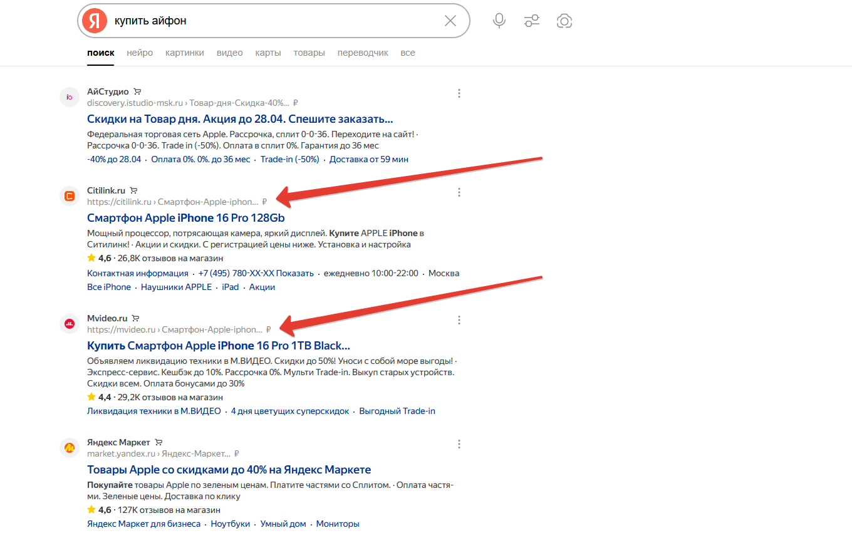Click 'Оплата 0%. 0%. до 36 мес' sitelink

tap(200, 159)
